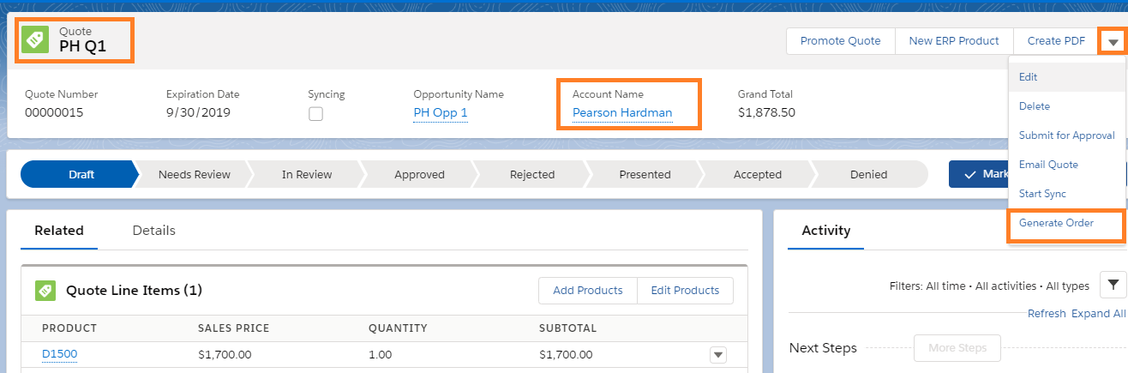
Task: Select the Approved stage in the path
Action: pyautogui.click(x=419, y=174)
